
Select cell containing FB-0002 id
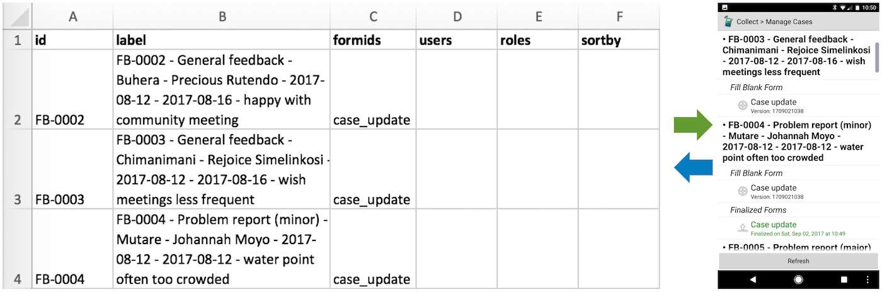[x=72, y=89]
